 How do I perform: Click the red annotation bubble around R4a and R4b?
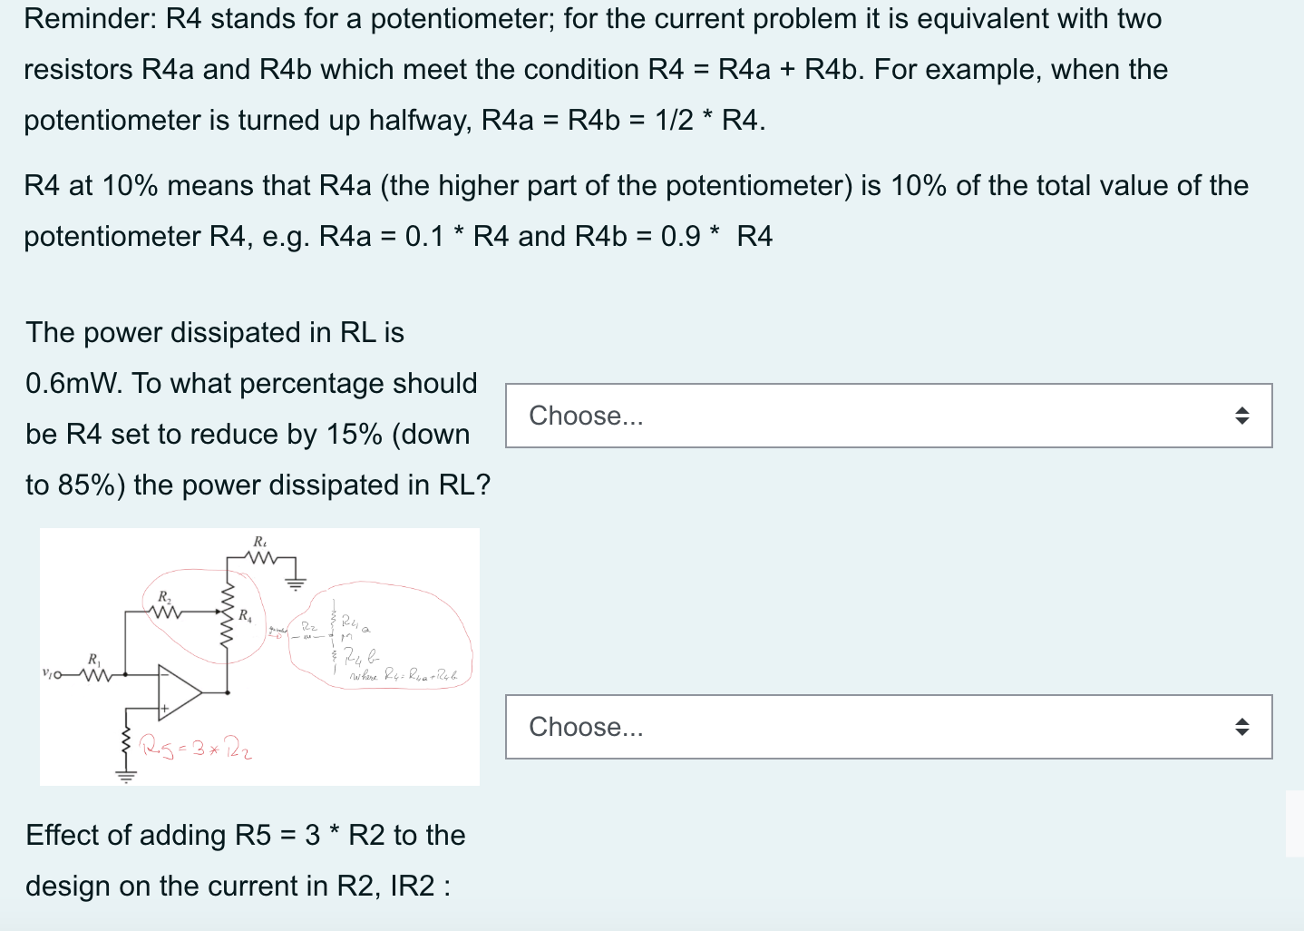[381, 635]
